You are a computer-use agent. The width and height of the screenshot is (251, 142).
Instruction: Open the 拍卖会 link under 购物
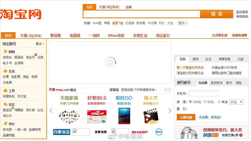(x=7, y=57)
